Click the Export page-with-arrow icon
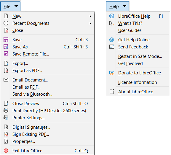The height and width of the screenshot is (155, 171). coord(6,63)
